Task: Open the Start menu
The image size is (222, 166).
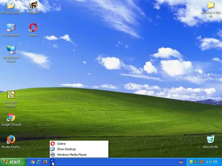Action: pyautogui.click(x=13, y=162)
